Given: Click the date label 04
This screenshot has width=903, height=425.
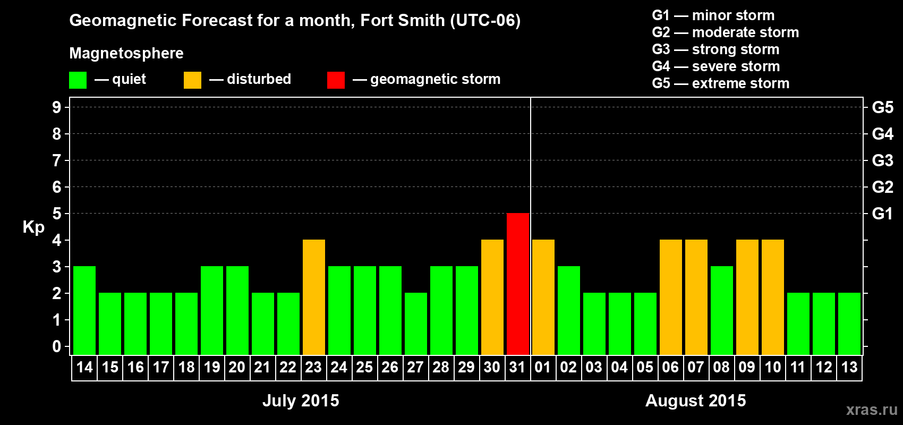Looking at the screenshot, I should tap(619, 367).
